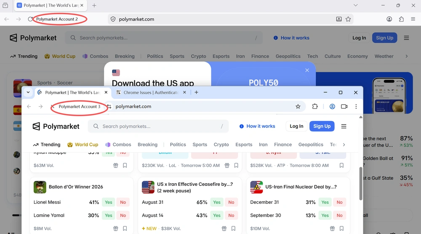Click Log In in Firefox window

pyautogui.click(x=359, y=38)
